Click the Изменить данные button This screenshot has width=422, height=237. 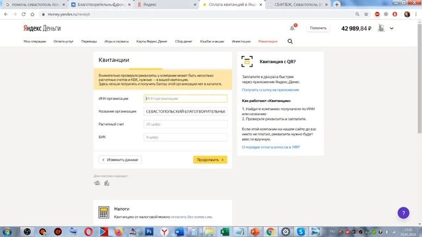pyautogui.click(x=120, y=159)
